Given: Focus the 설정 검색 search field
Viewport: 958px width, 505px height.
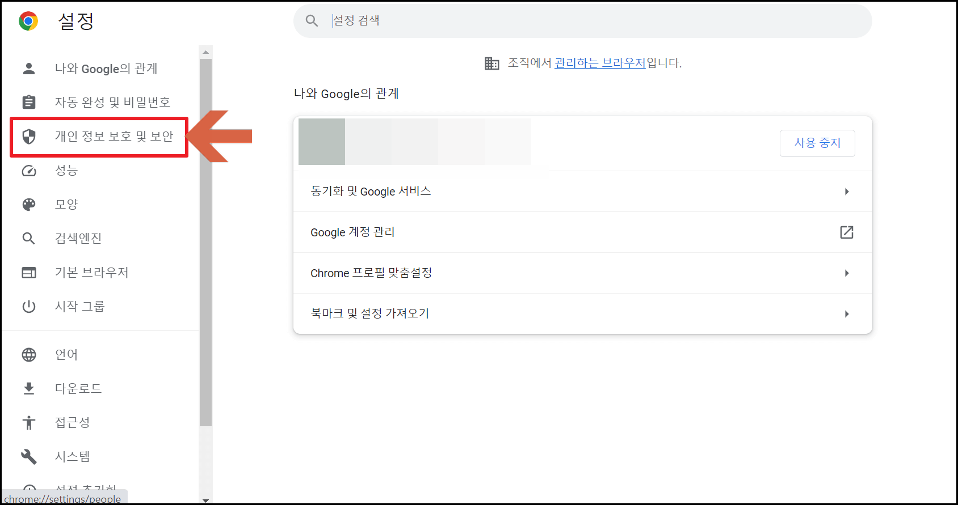Looking at the screenshot, I should point(583,21).
